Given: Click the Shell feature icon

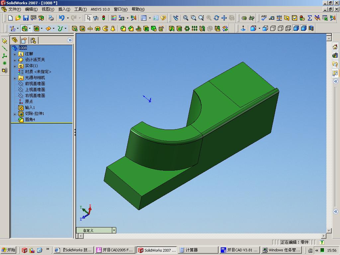Looking at the screenshot, I should [146, 29].
